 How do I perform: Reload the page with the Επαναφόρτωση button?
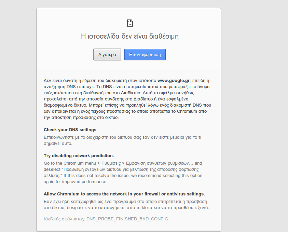point(145,55)
